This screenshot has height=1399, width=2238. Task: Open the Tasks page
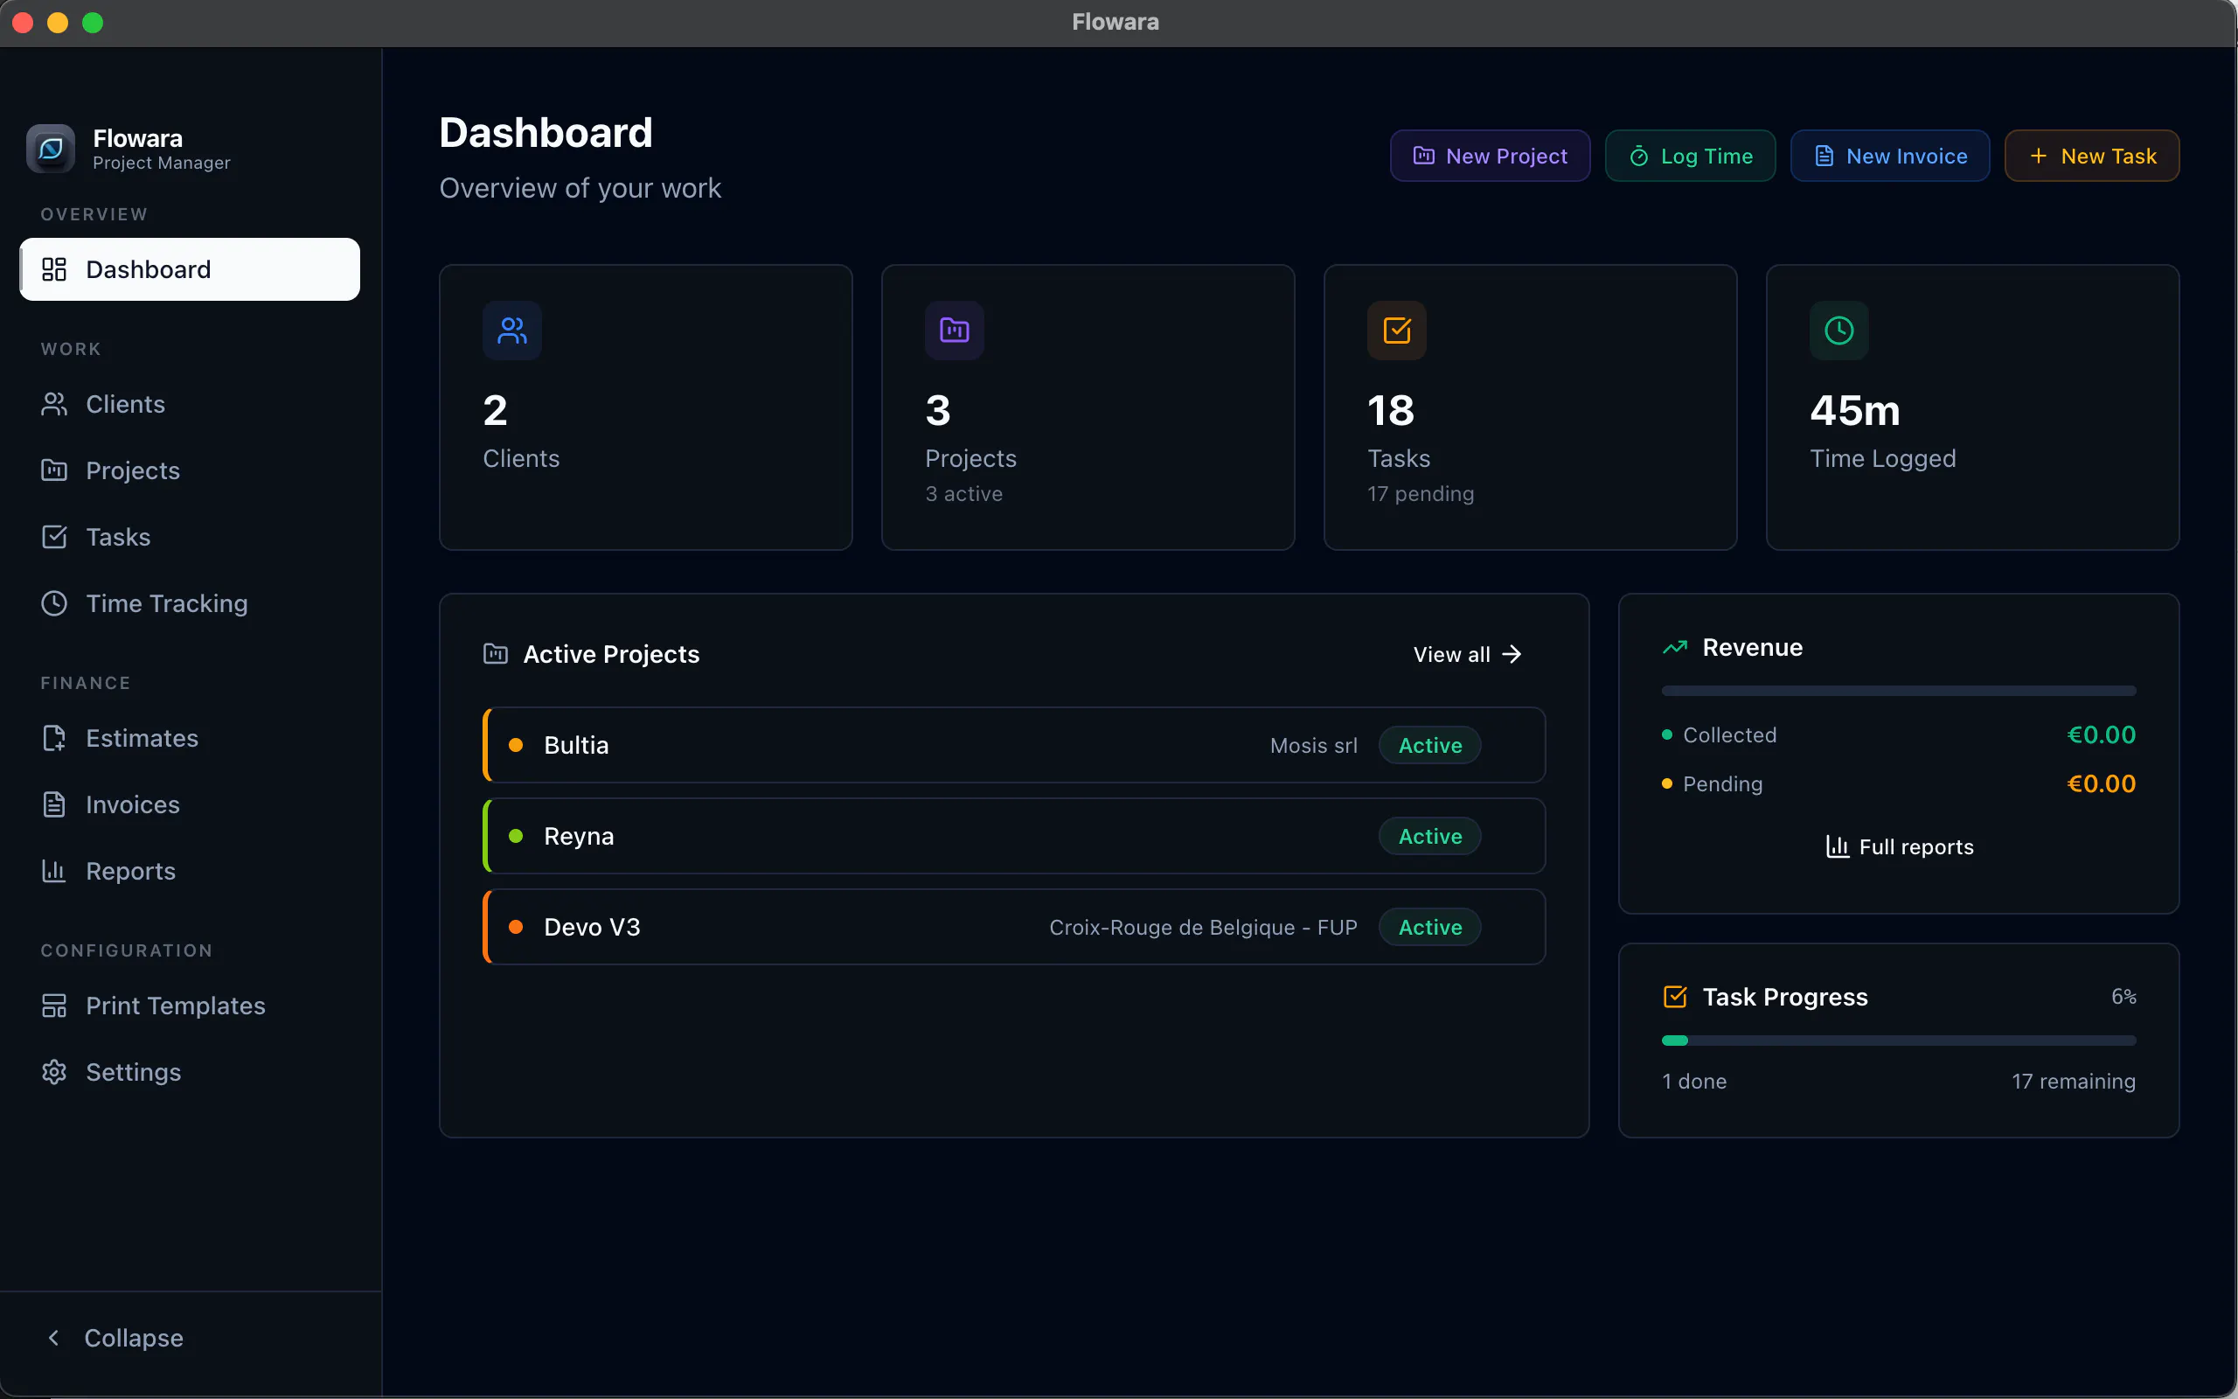click(190, 537)
